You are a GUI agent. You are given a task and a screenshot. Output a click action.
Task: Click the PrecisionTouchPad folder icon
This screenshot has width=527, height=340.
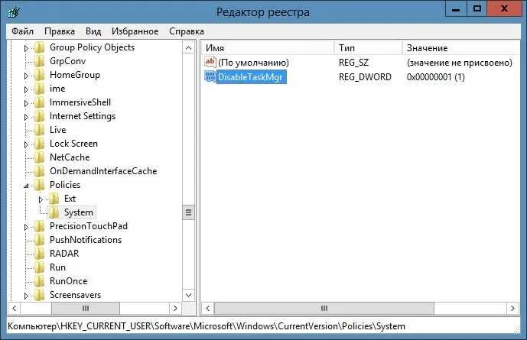tap(40, 226)
